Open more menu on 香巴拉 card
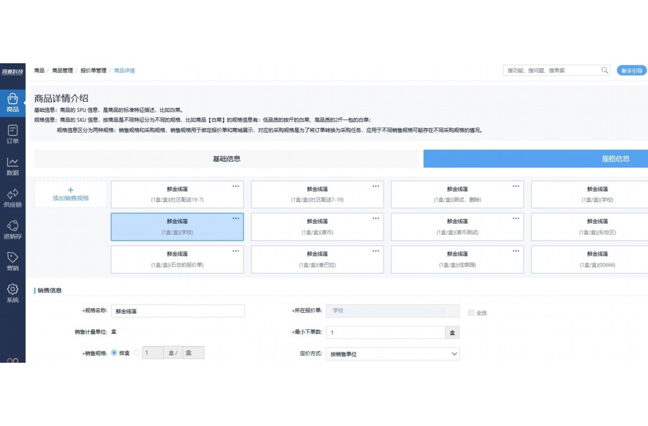This screenshot has width=648, height=426. click(x=376, y=251)
